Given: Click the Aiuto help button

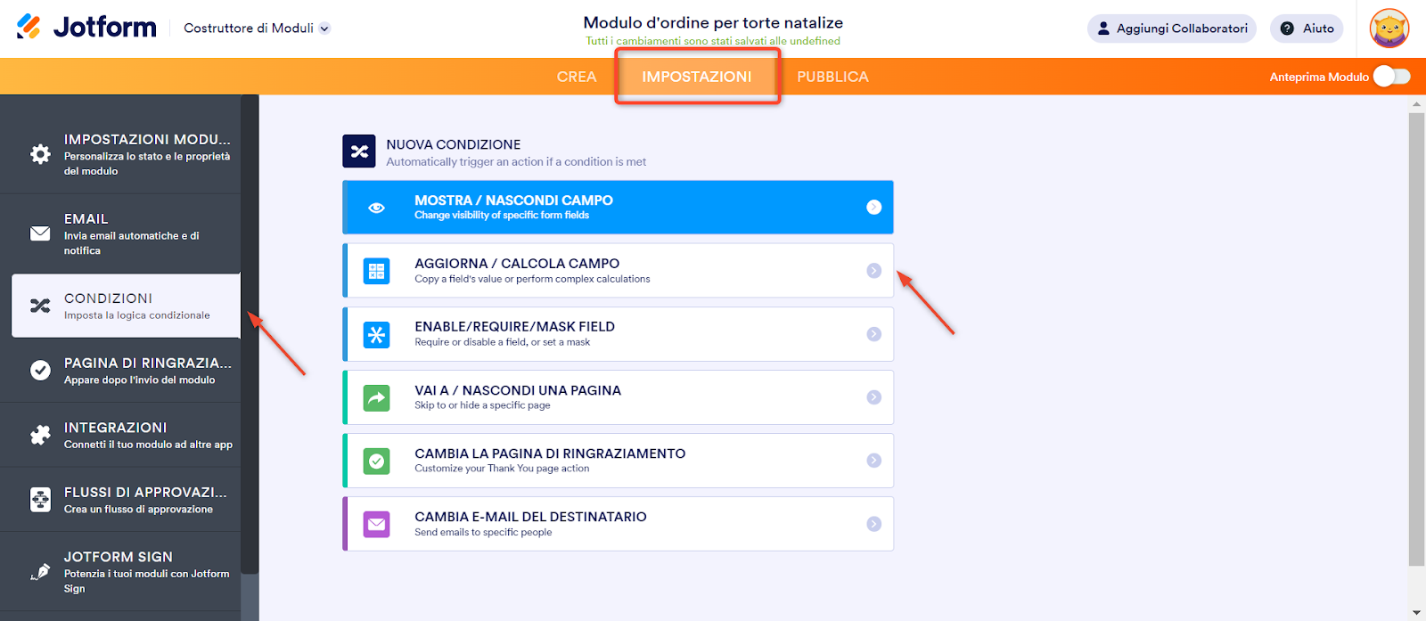Looking at the screenshot, I should (1307, 29).
